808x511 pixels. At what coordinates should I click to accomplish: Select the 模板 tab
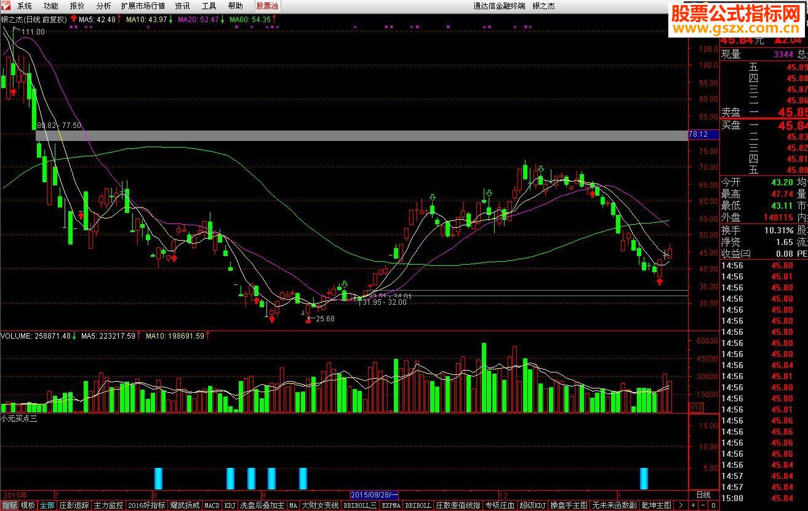28,505
